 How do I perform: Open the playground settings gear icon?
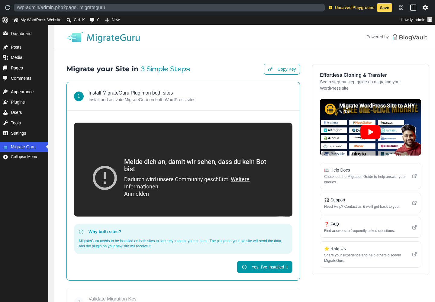[x=425, y=8]
